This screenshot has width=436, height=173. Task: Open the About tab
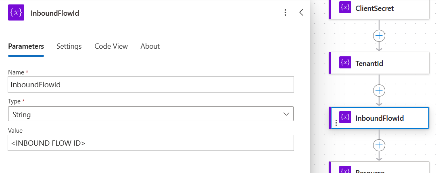(150, 46)
